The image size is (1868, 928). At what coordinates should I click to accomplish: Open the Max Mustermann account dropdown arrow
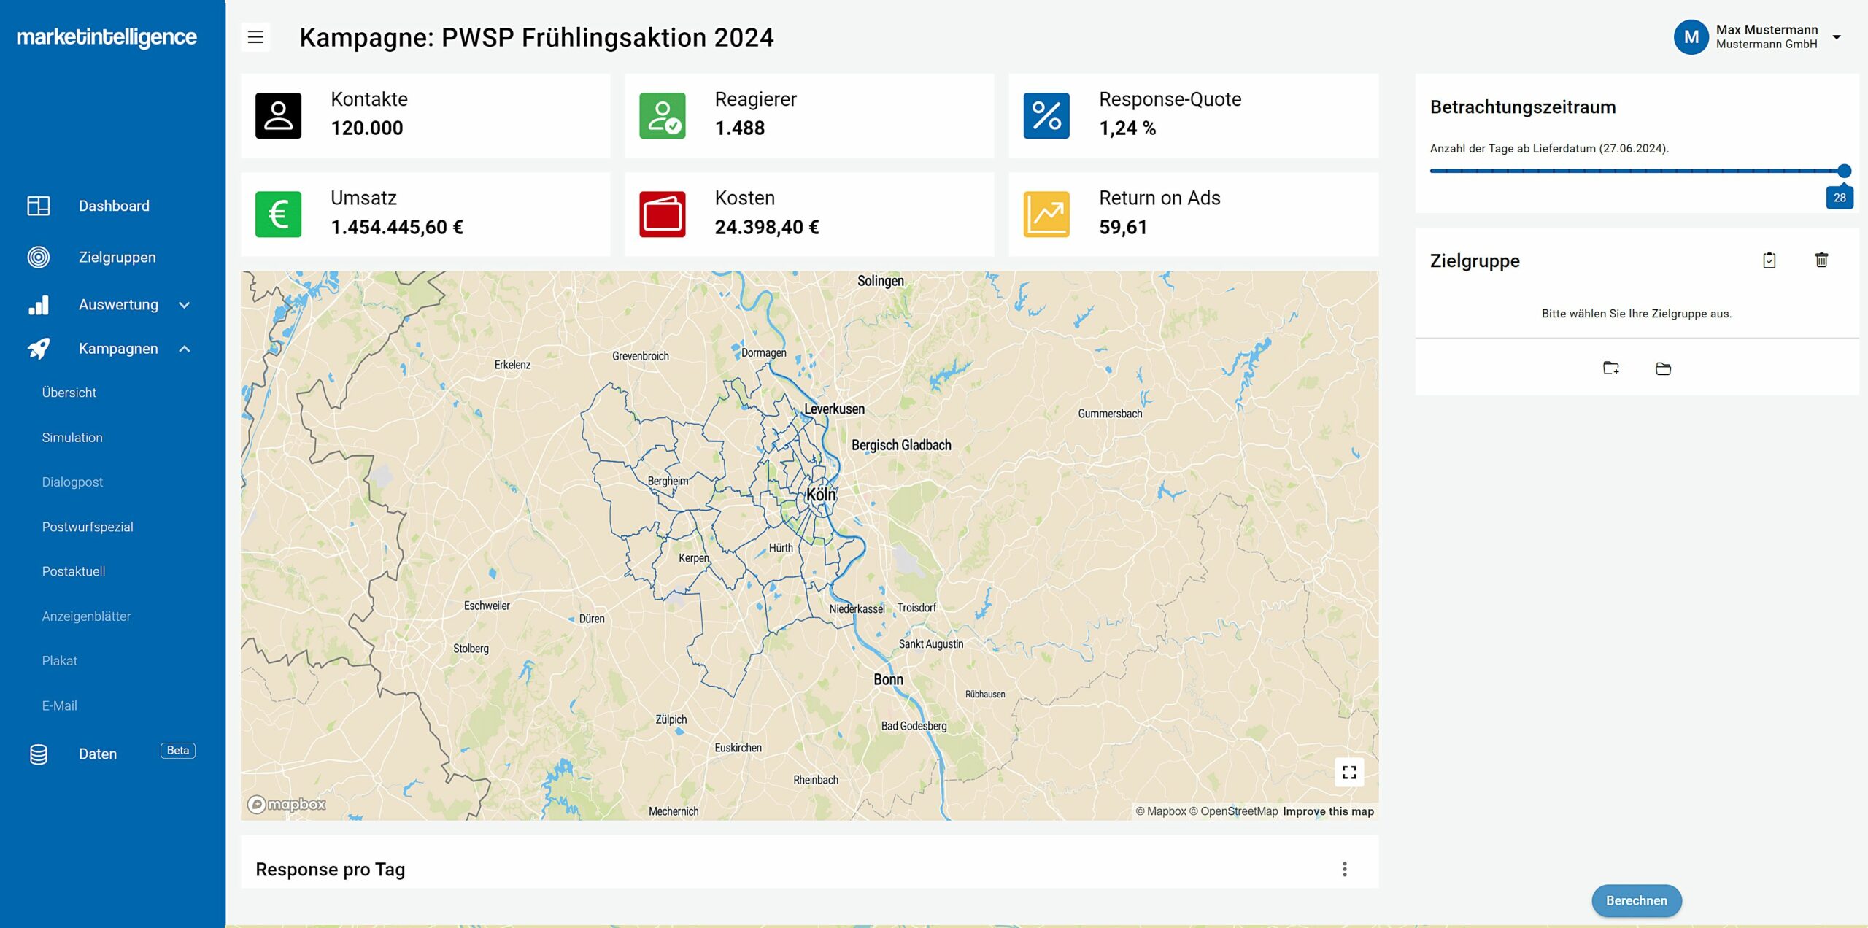point(1837,37)
